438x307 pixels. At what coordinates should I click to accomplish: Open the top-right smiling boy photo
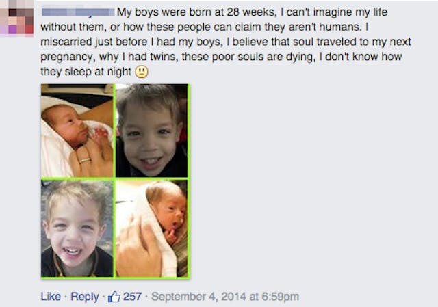(151, 131)
